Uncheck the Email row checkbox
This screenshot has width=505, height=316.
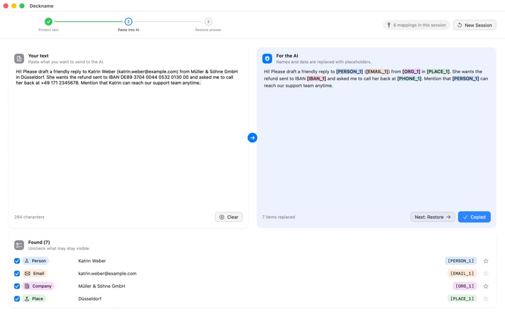(x=17, y=274)
